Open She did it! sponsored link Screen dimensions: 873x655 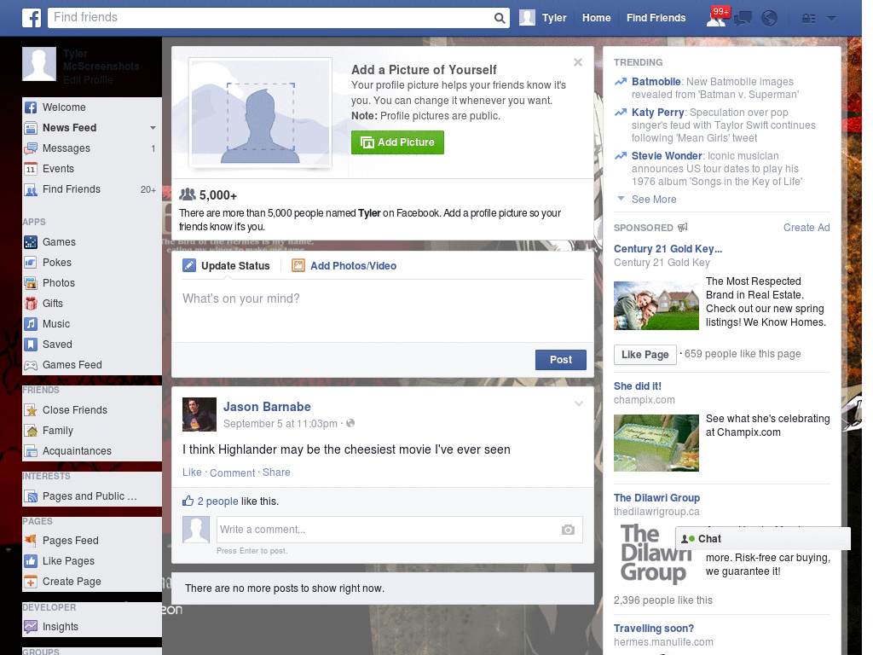(638, 386)
